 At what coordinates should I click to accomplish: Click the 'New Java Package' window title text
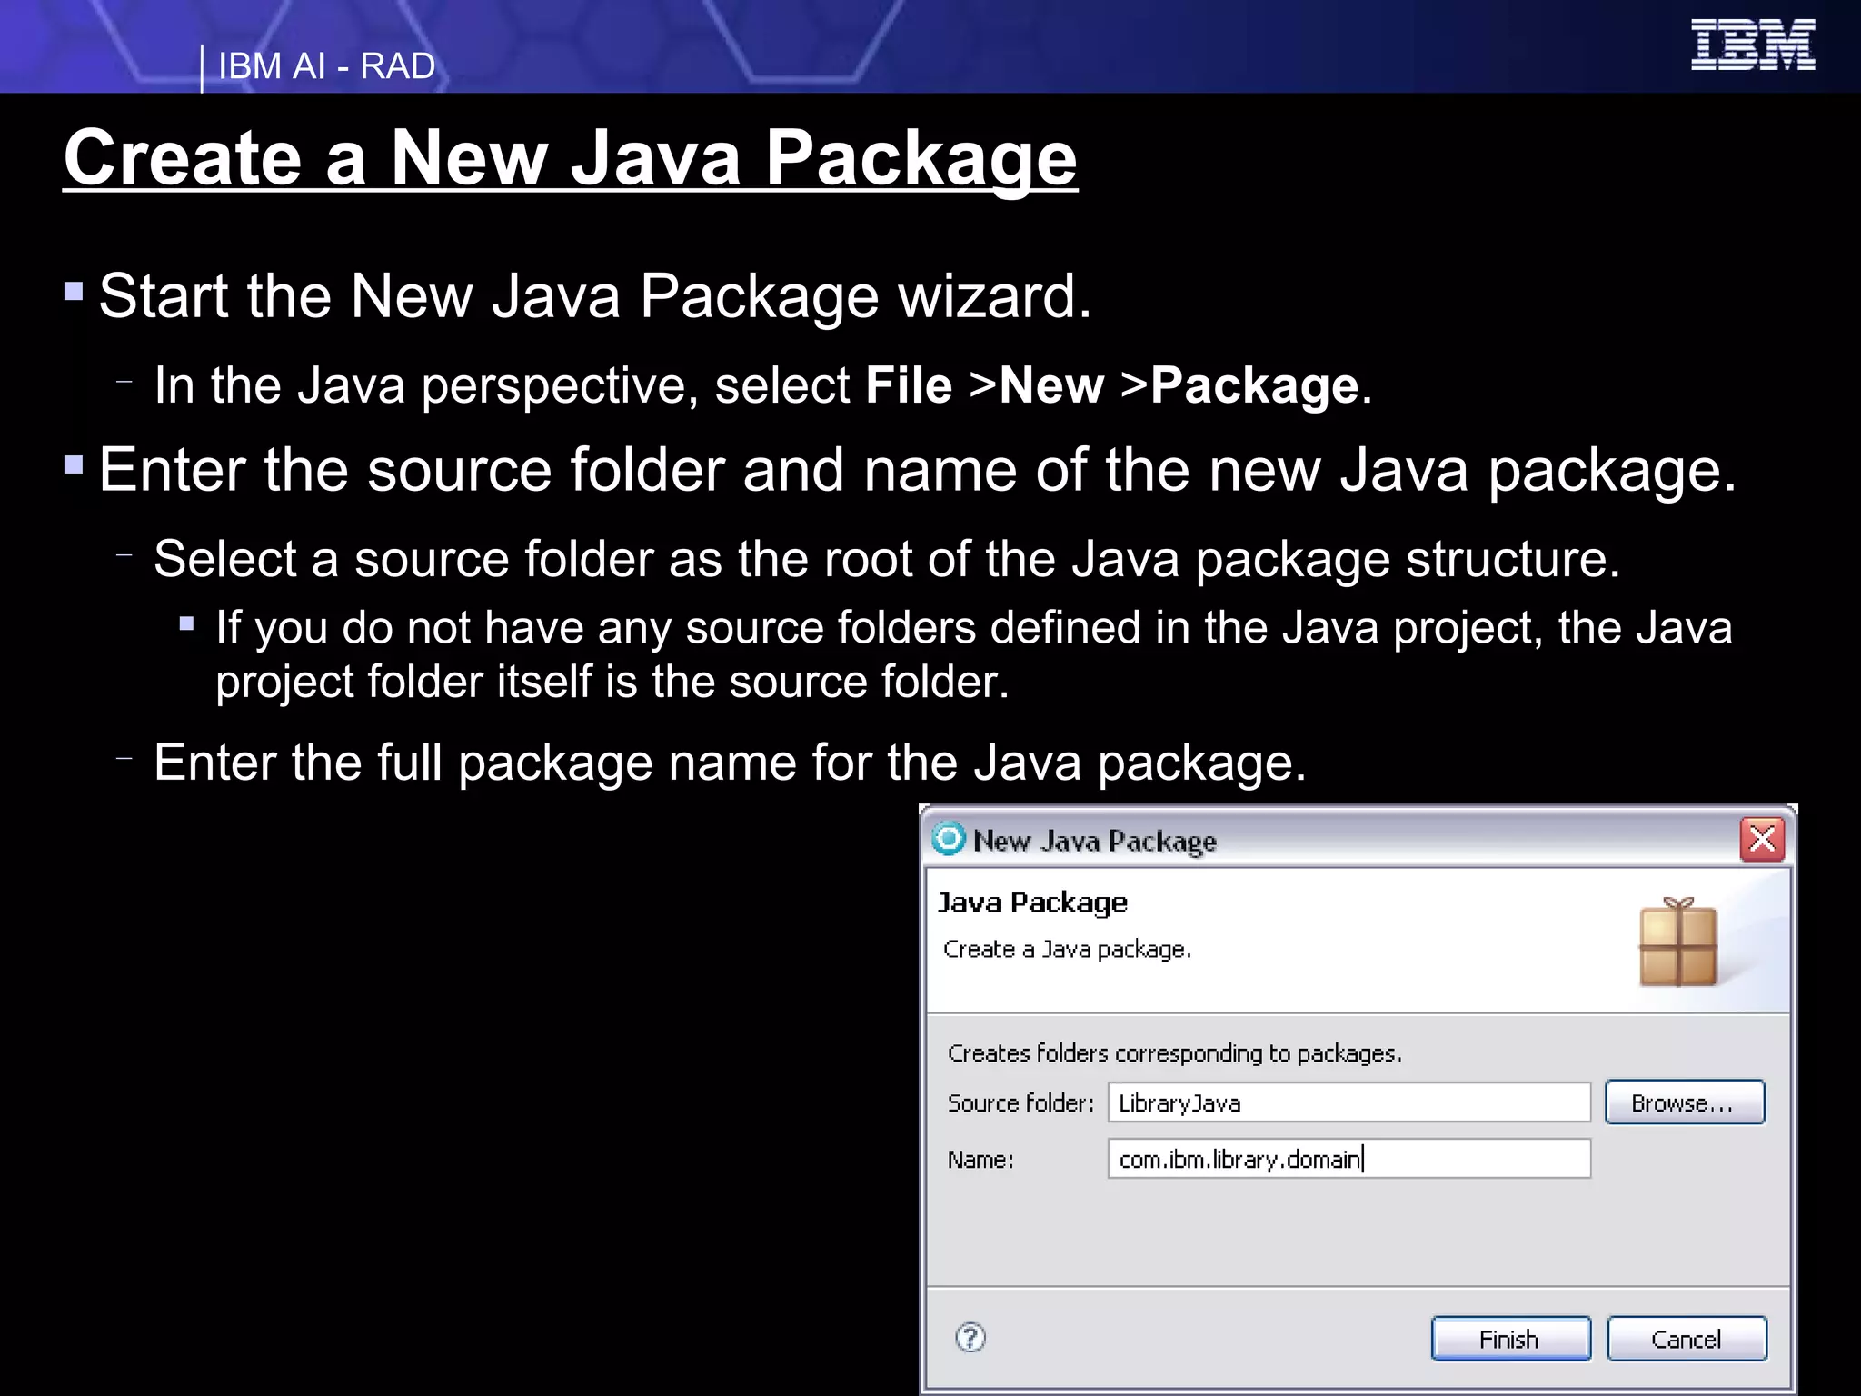click(x=1094, y=841)
